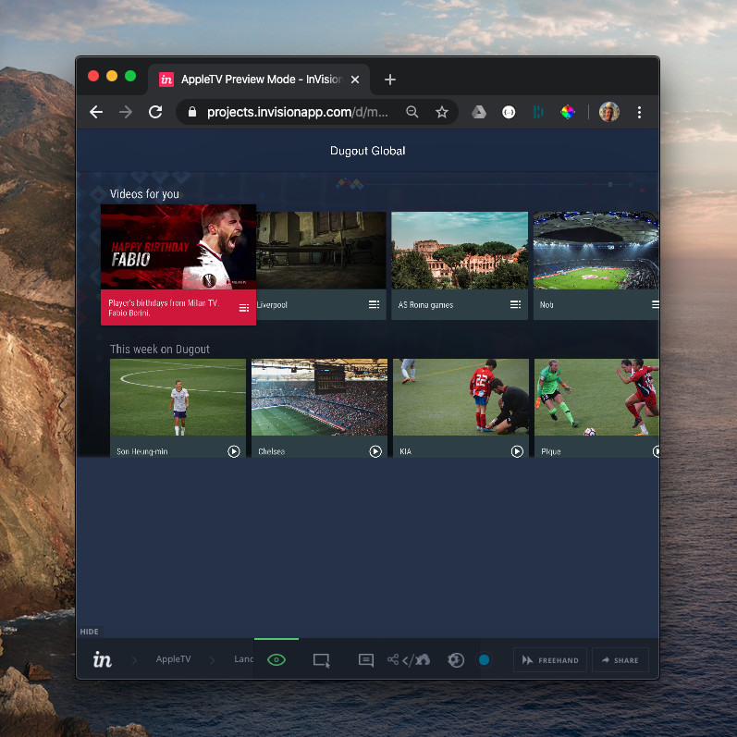Open the Inspect code icon
Screen dimensions: 737x737
point(408,660)
